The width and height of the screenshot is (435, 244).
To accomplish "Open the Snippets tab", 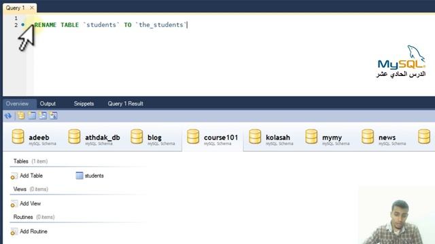I will tap(84, 104).
